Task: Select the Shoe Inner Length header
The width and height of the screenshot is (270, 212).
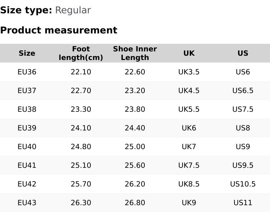Action: [135, 53]
